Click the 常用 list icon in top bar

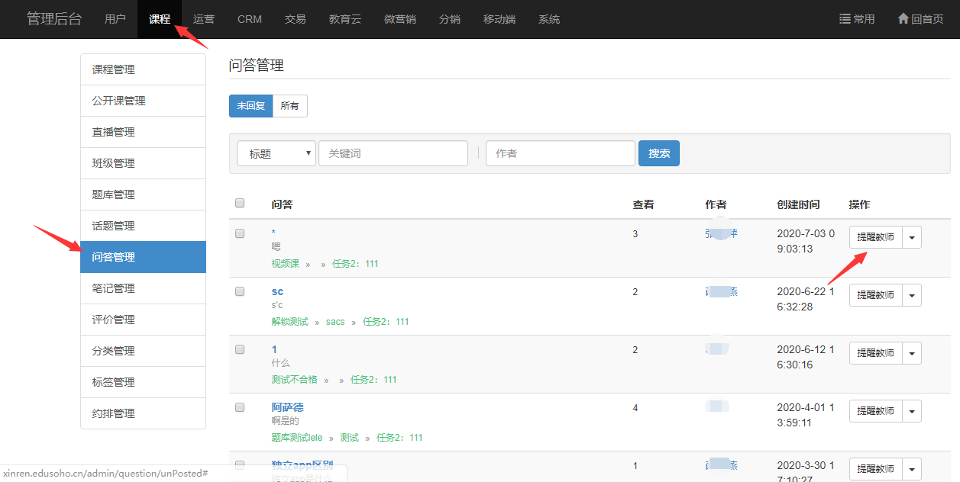[845, 19]
